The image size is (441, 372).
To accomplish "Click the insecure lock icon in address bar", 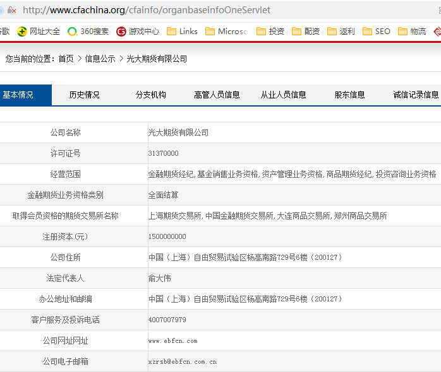I will pos(11,10).
